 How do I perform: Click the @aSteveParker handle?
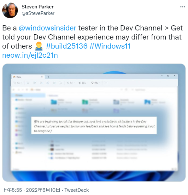point(38,13)
